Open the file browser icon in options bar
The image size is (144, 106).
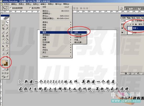click(x=121, y=8)
